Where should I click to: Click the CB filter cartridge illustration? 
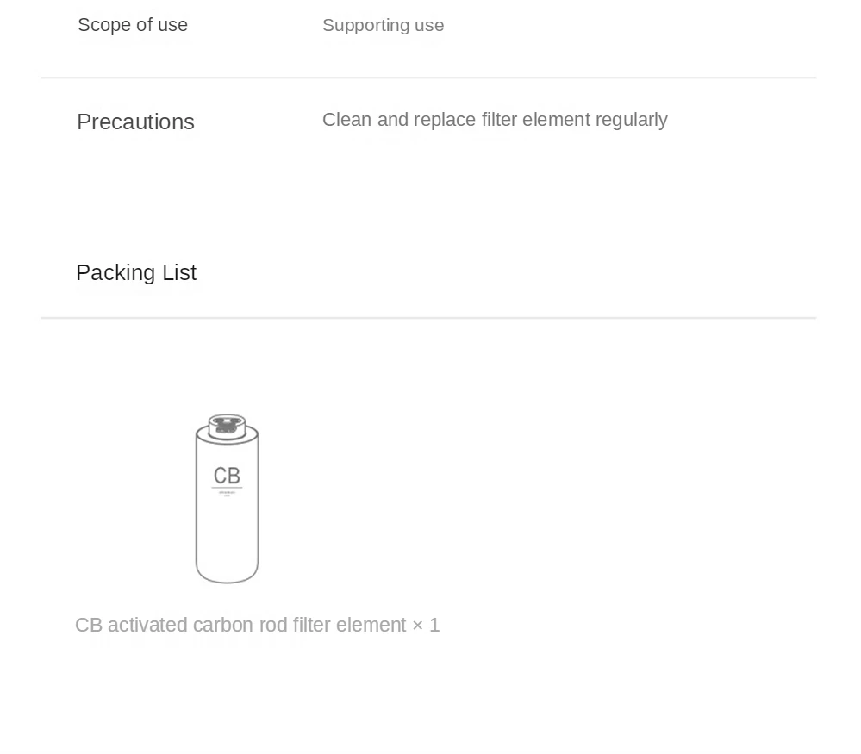[x=227, y=517]
